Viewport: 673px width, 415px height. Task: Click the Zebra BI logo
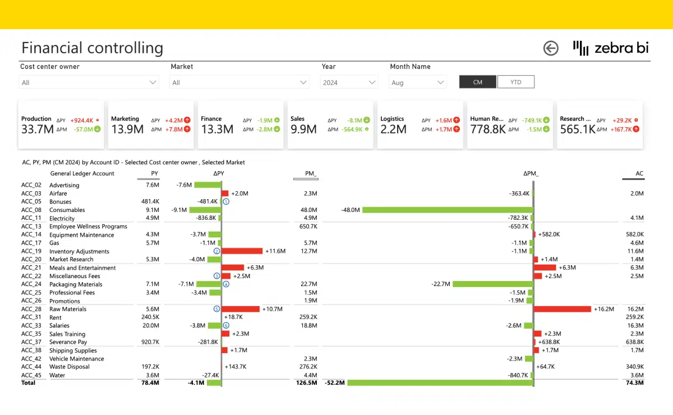click(x=610, y=49)
